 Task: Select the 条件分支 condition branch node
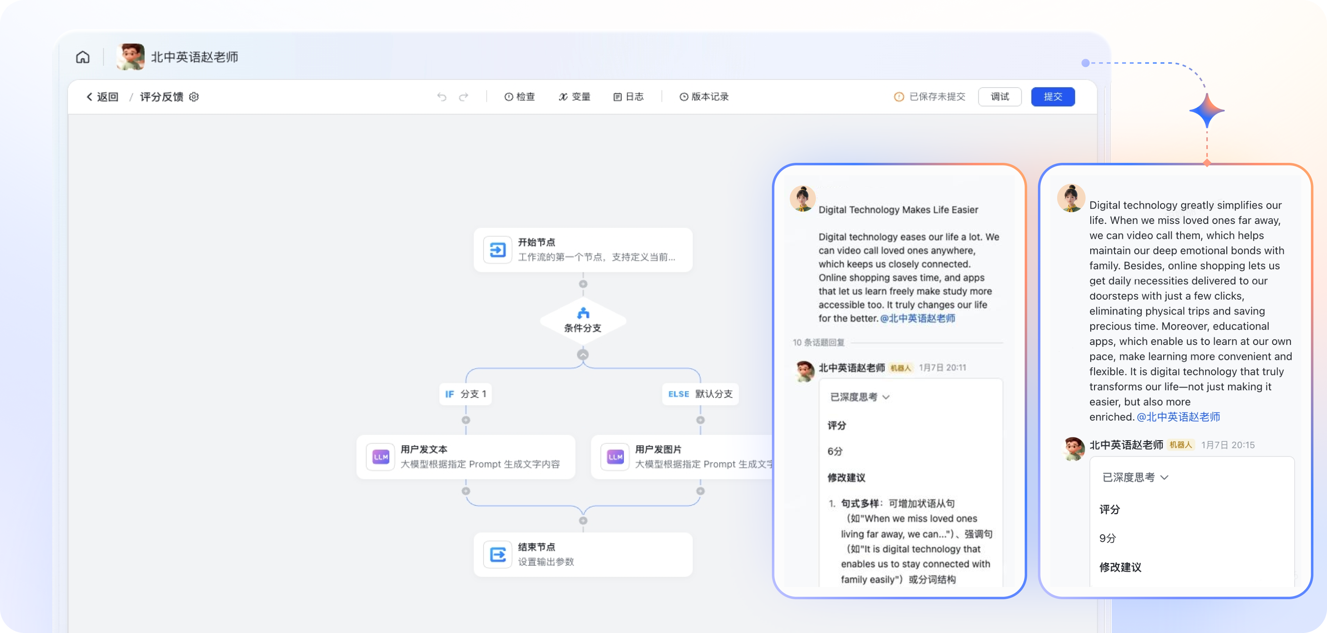click(583, 321)
